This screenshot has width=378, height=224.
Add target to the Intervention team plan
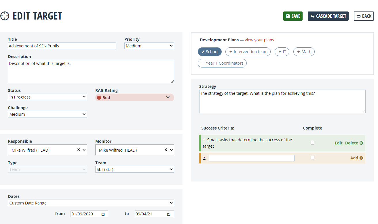[x=248, y=52]
